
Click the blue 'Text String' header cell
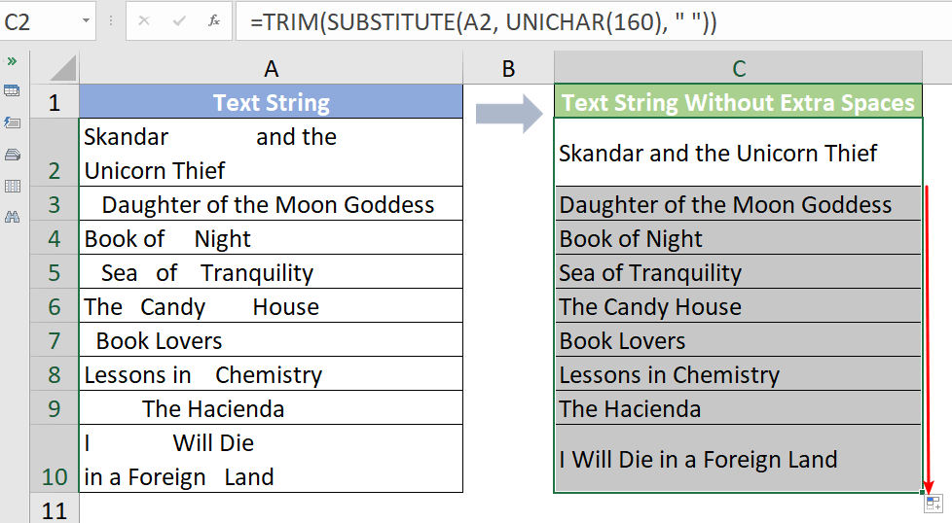(x=271, y=103)
